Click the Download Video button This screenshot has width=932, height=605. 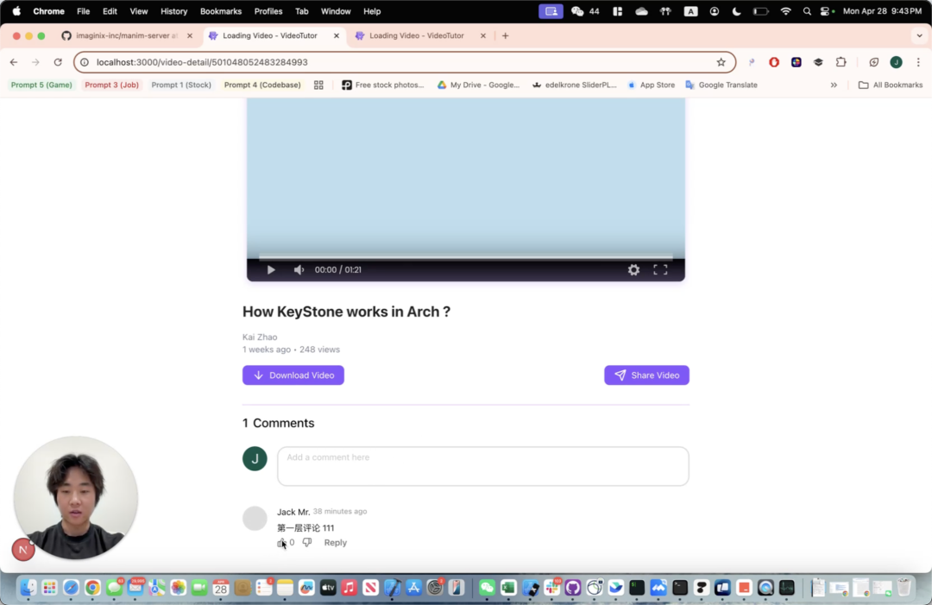(293, 375)
